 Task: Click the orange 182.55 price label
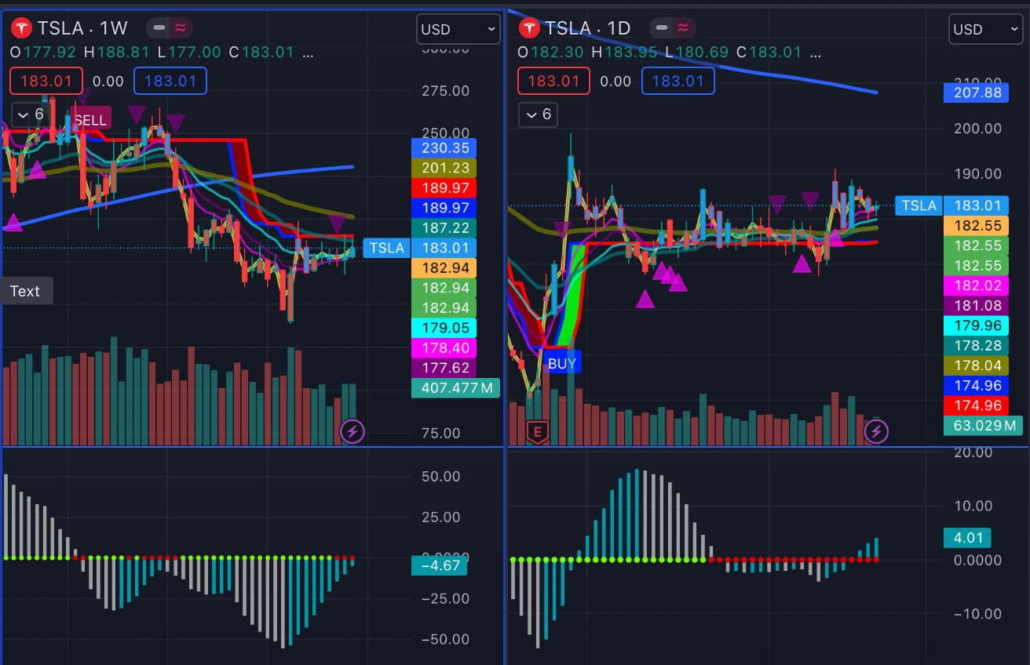(977, 225)
